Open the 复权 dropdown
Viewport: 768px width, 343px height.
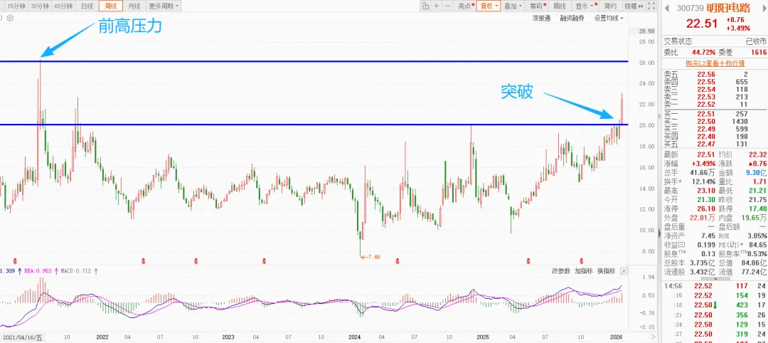point(488,6)
